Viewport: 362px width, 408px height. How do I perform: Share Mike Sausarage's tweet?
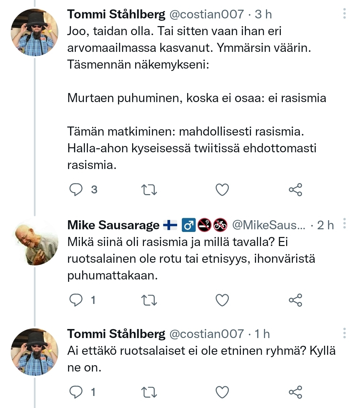click(295, 301)
